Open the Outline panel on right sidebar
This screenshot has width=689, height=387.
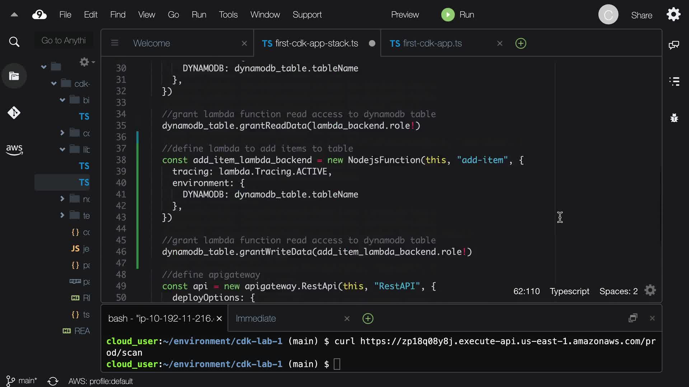(x=674, y=81)
